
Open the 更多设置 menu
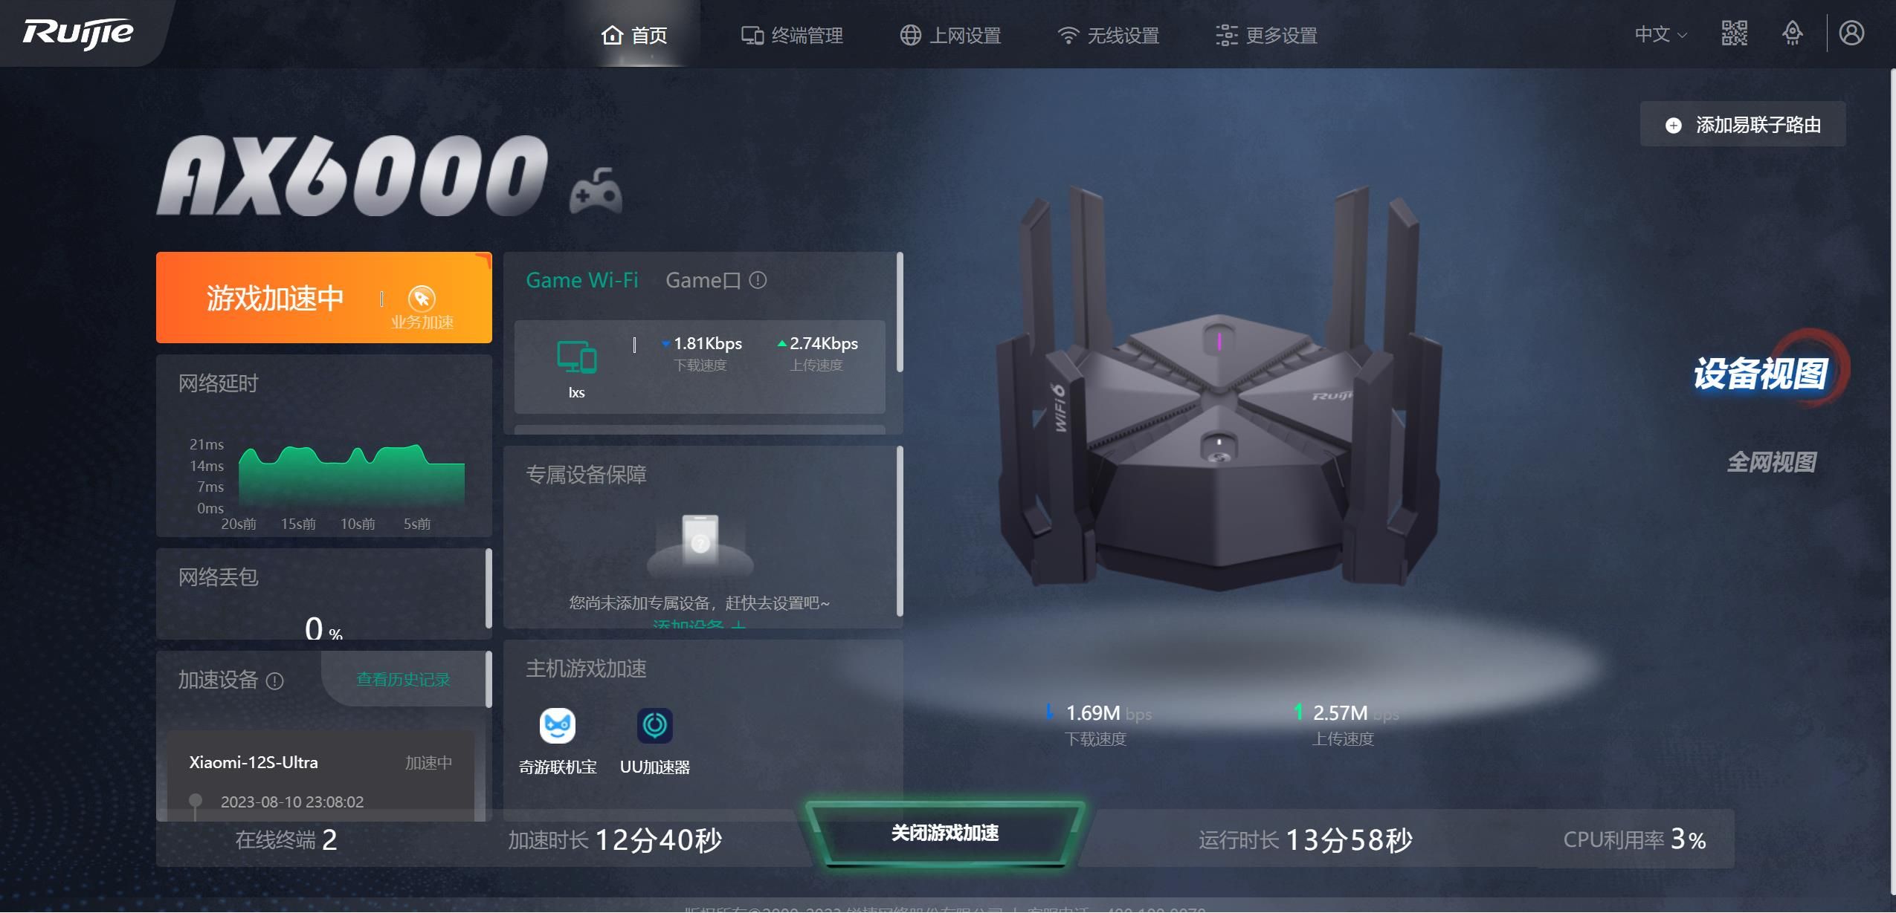[1266, 35]
